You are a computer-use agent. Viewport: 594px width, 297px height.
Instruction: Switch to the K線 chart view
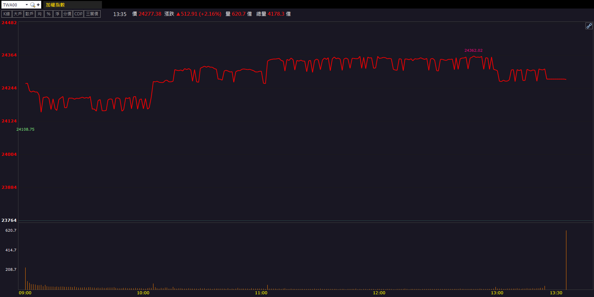pos(7,14)
